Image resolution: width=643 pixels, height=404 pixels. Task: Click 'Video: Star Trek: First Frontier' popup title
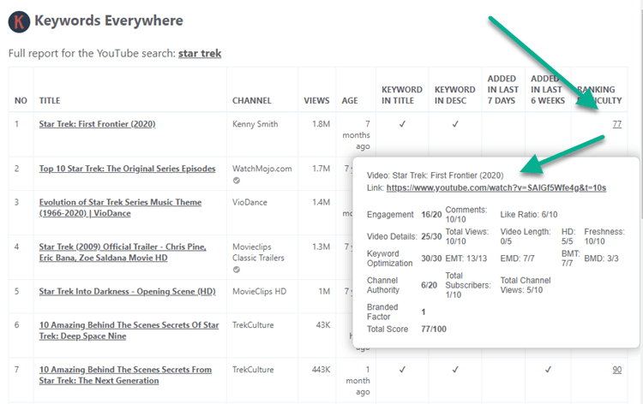pos(435,175)
